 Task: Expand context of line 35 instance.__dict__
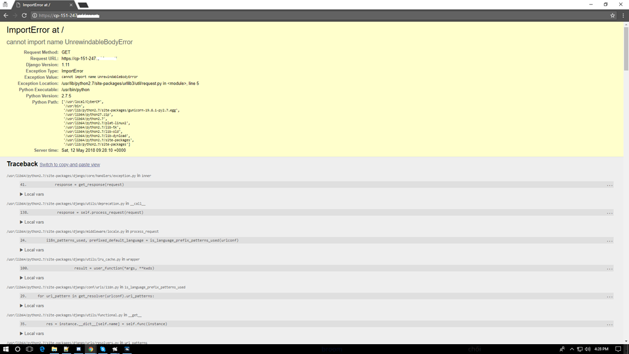[609, 324]
